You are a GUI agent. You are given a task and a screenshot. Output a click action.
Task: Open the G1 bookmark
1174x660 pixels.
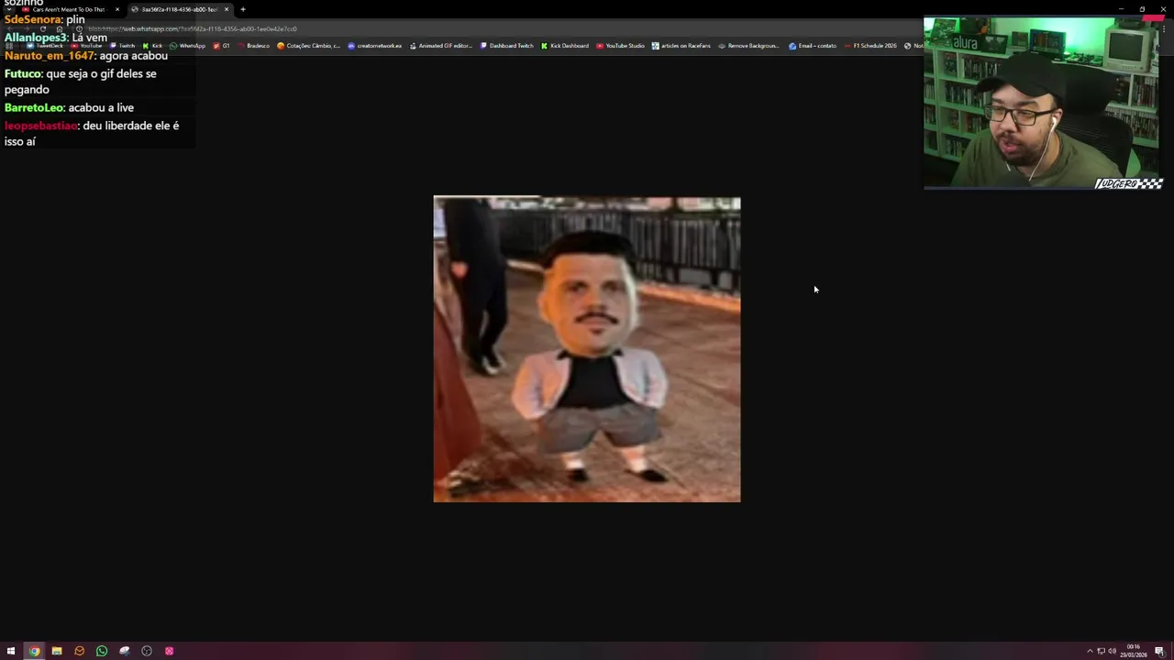coord(221,46)
